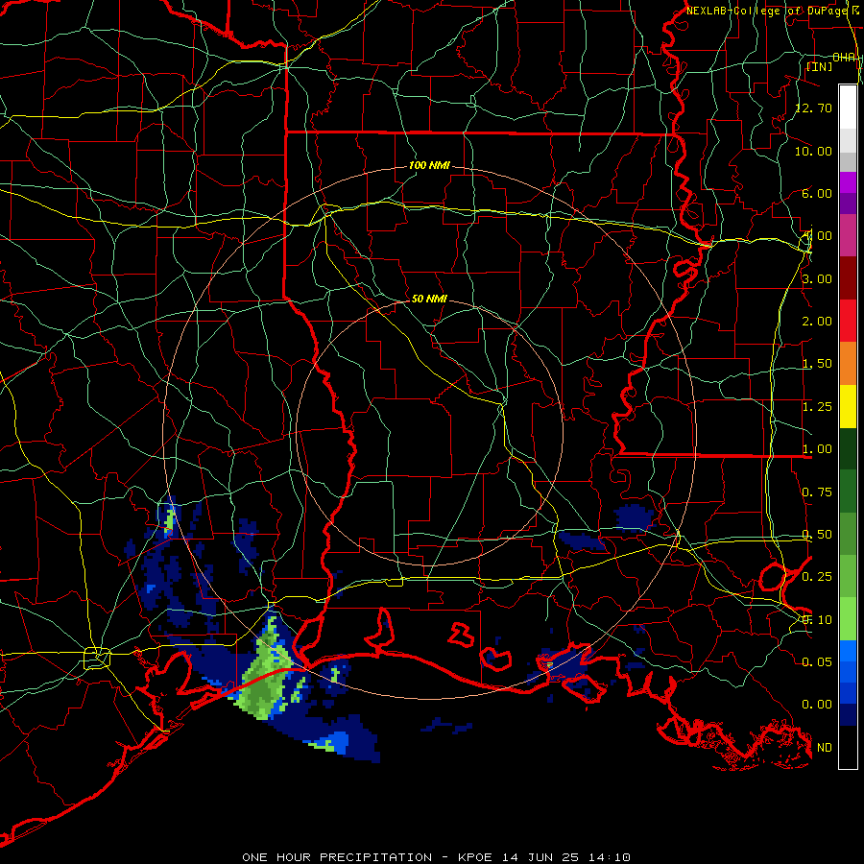Click the 0.75 legend value
The height and width of the screenshot is (864, 864).
[817, 492]
